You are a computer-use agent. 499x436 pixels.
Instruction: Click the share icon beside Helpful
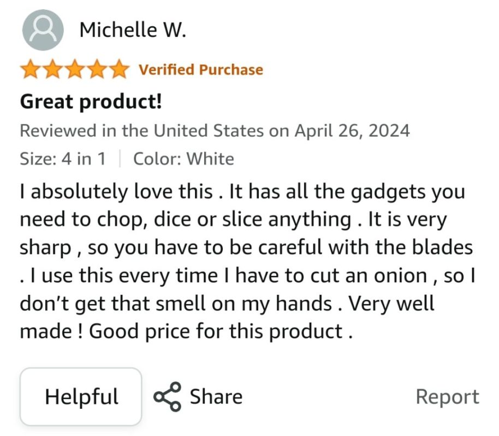[167, 397]
